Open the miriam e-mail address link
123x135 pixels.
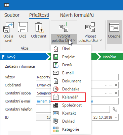[44, 101]
